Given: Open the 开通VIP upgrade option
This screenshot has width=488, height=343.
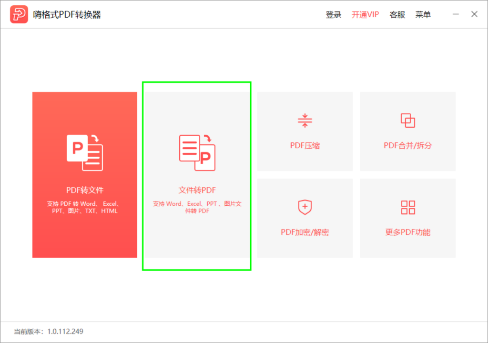Looking at the screenshot, I should point(366,15).
